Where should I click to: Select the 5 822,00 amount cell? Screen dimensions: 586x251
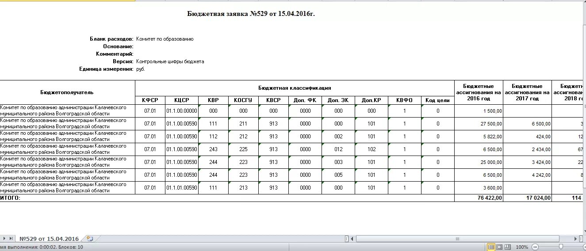click(x=479, y=137)
